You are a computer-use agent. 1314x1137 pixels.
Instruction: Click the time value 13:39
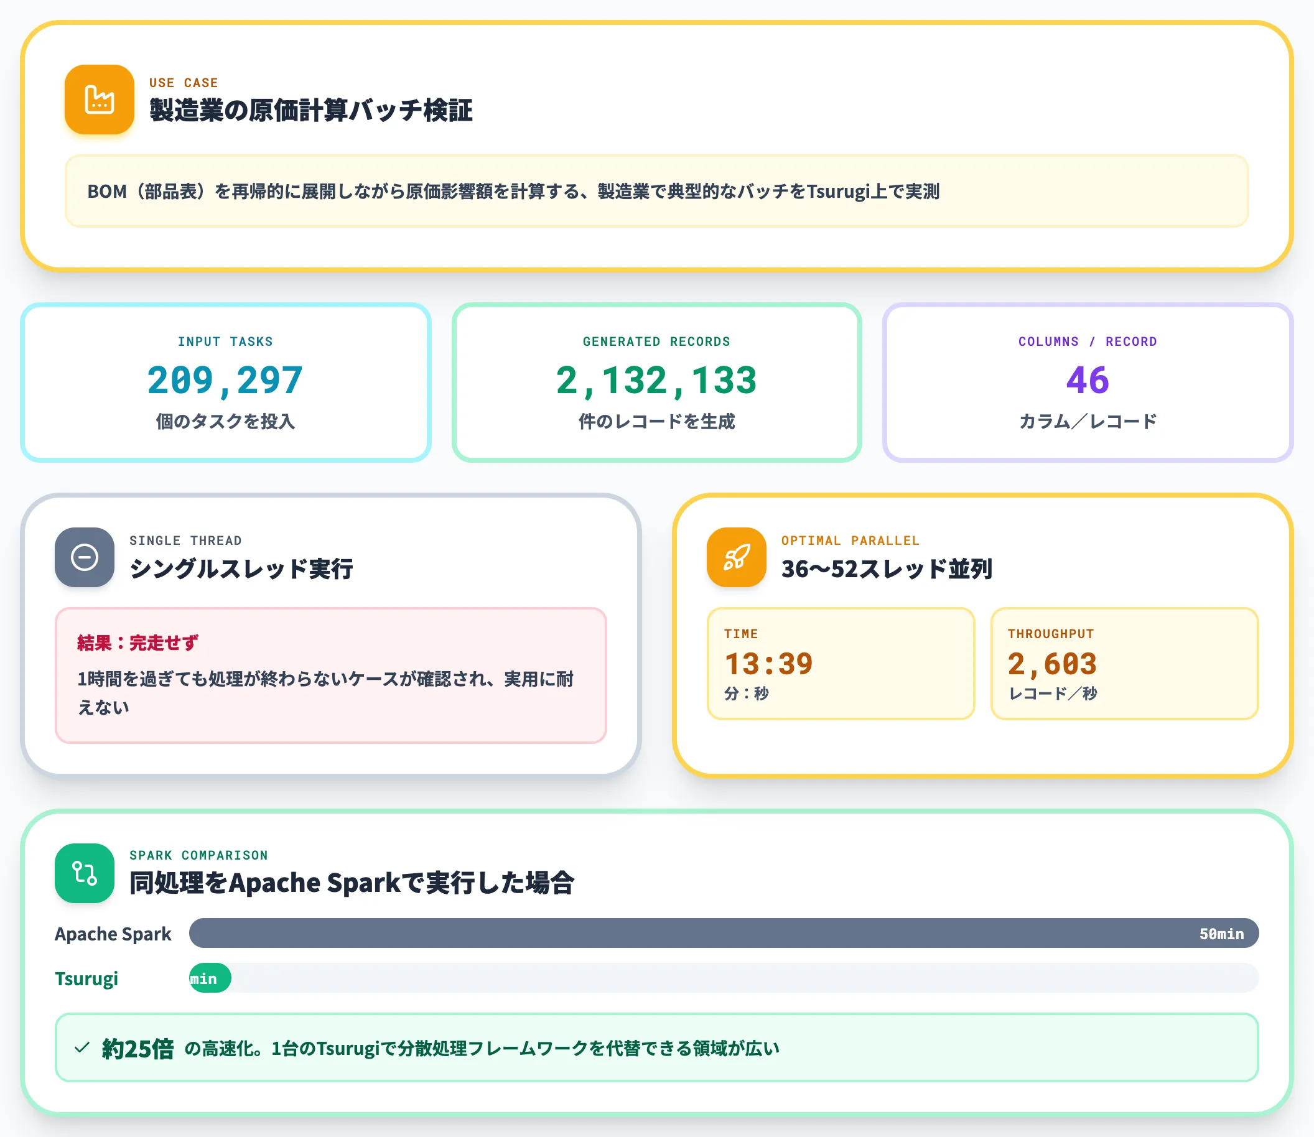[x=768, y=664]
